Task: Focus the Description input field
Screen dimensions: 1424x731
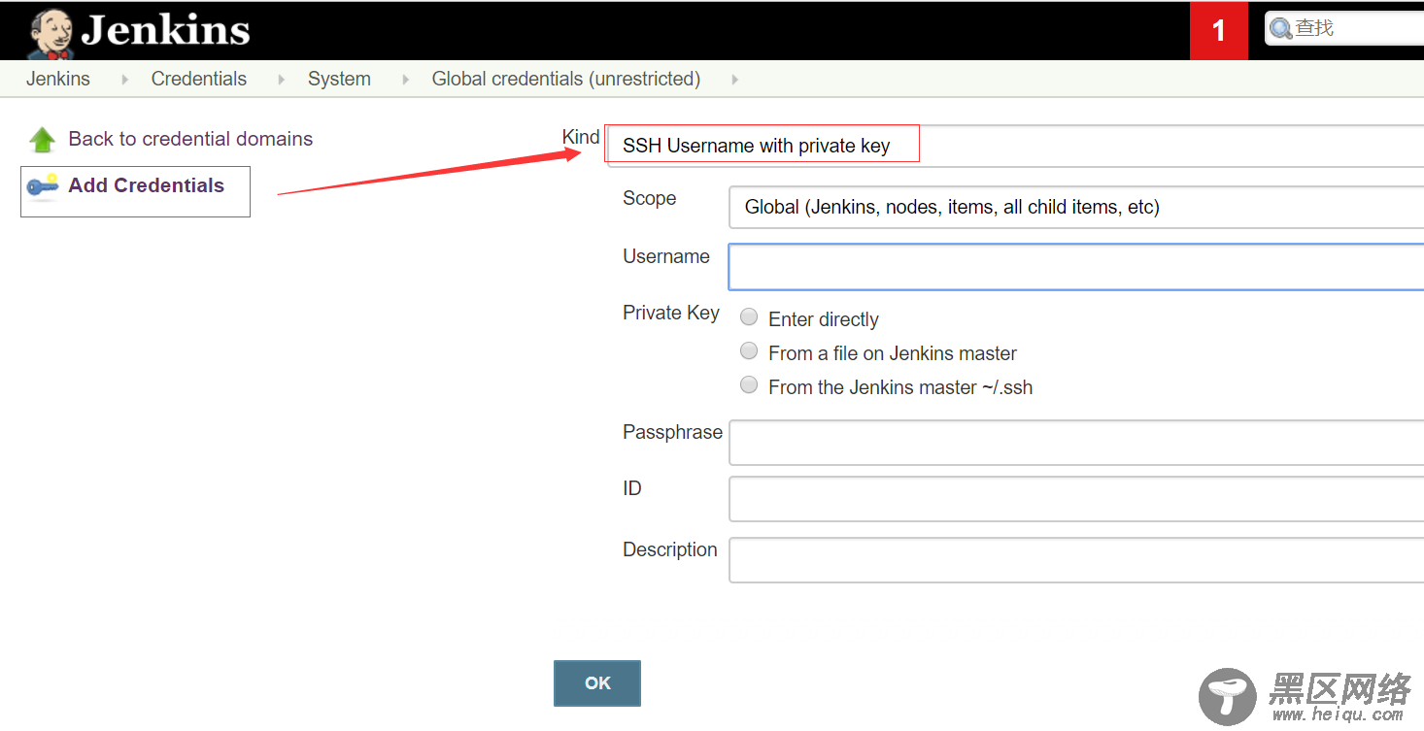Action: [x=1076, y=560]
